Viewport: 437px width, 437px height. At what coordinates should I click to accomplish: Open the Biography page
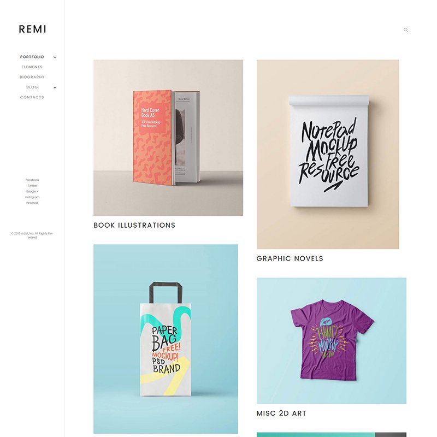32,77
